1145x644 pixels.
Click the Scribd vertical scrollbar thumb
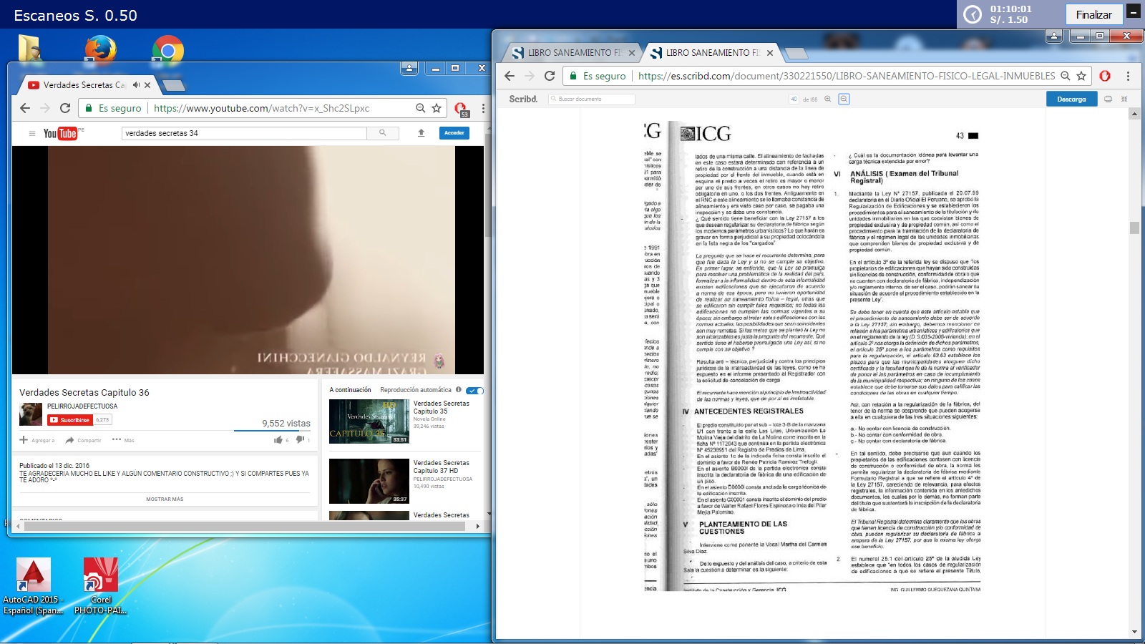(1134, 228)
